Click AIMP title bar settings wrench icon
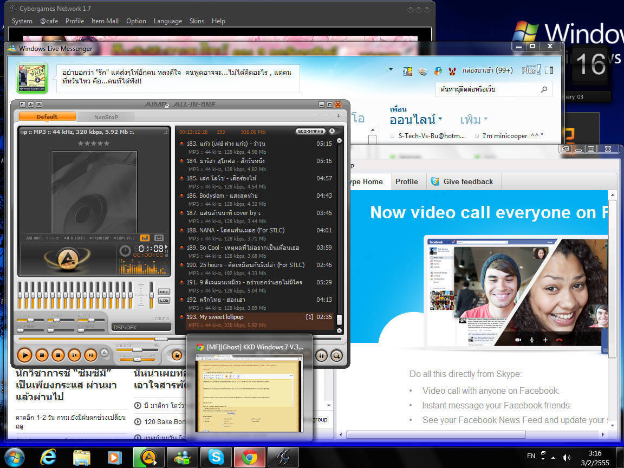This screenshot has width=624, height=468. tap(31, 104)
